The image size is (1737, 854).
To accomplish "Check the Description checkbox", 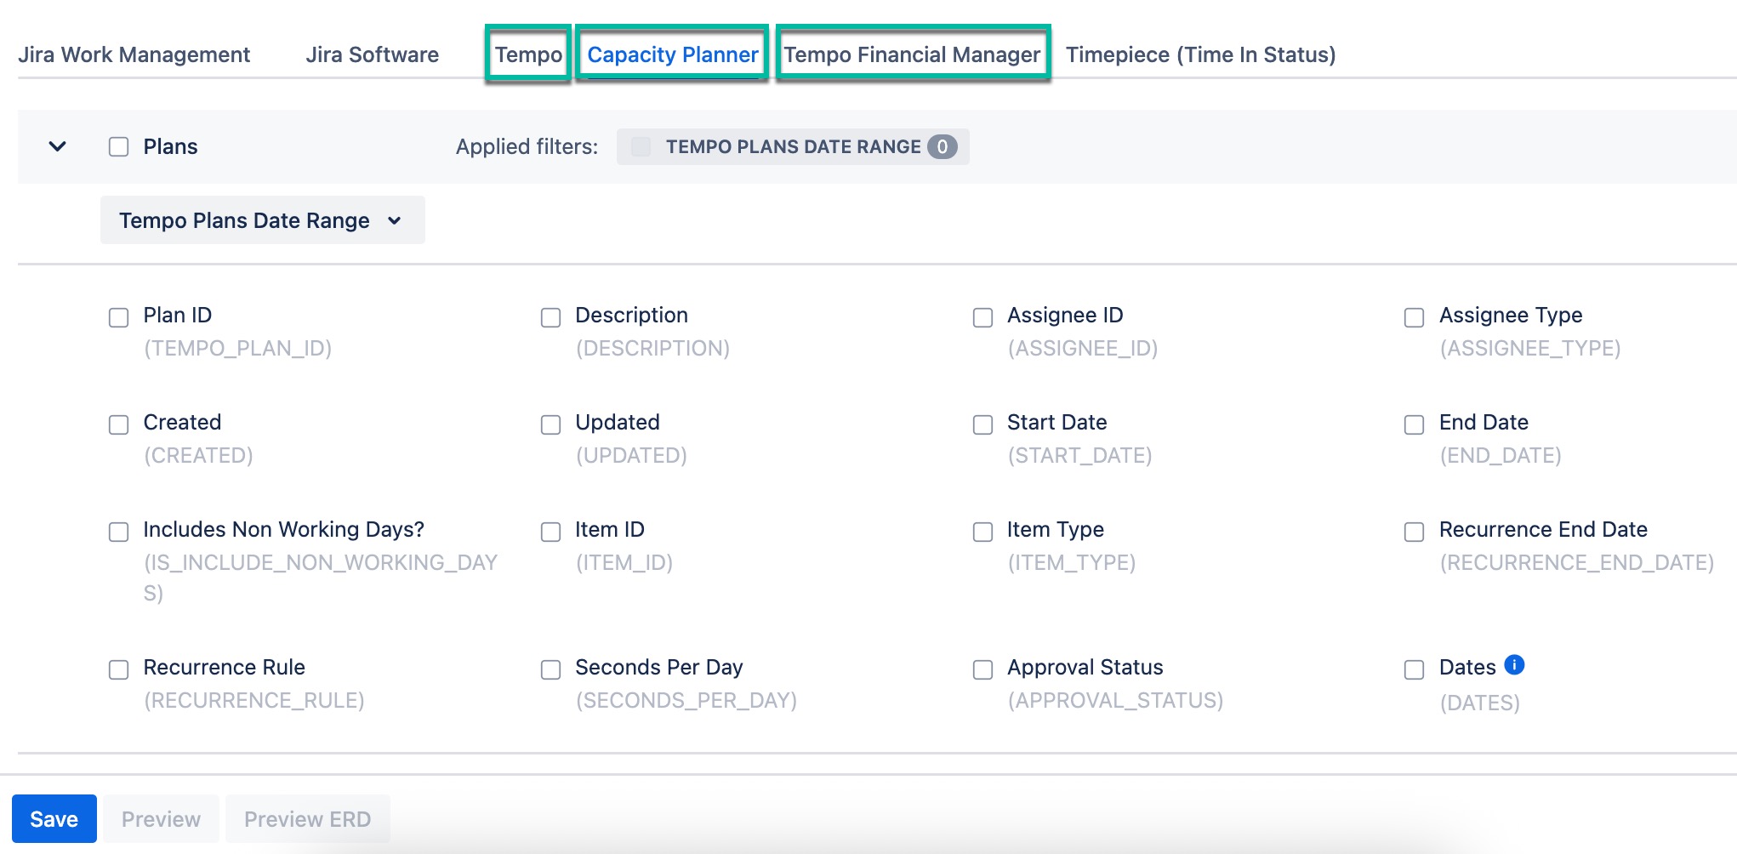I will (550, 317).
